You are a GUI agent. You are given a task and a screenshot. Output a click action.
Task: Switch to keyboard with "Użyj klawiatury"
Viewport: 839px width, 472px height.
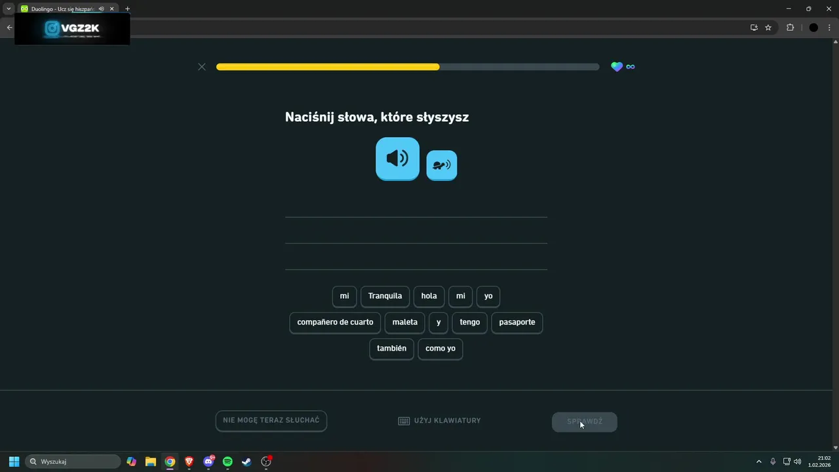[440, 421]
